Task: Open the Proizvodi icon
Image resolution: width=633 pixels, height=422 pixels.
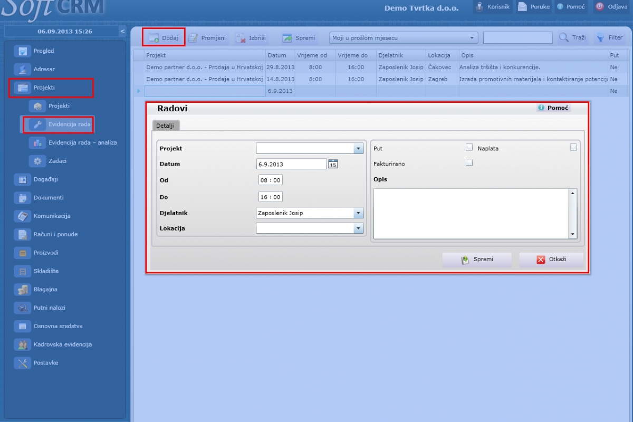Action: (22, 253)
